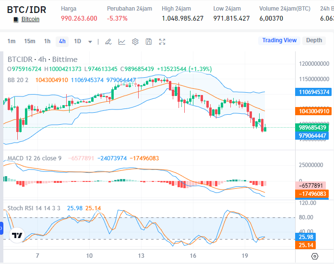Enter fullscreen mode with the expand icon

click(162, 42)
